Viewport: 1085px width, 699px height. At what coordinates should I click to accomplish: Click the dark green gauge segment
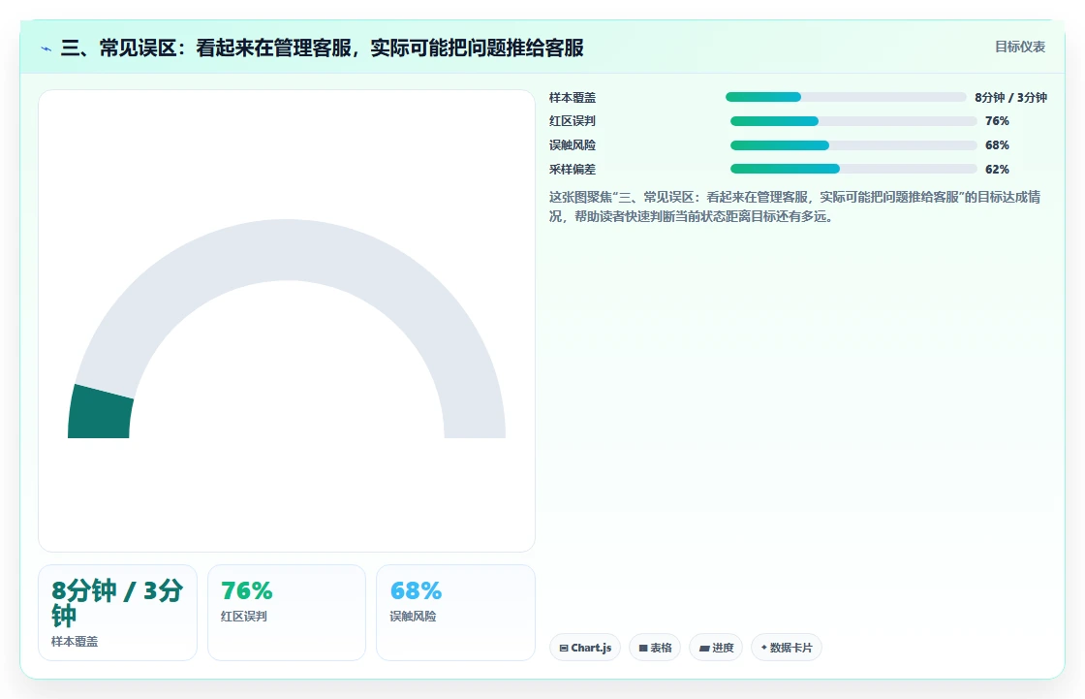101,414
